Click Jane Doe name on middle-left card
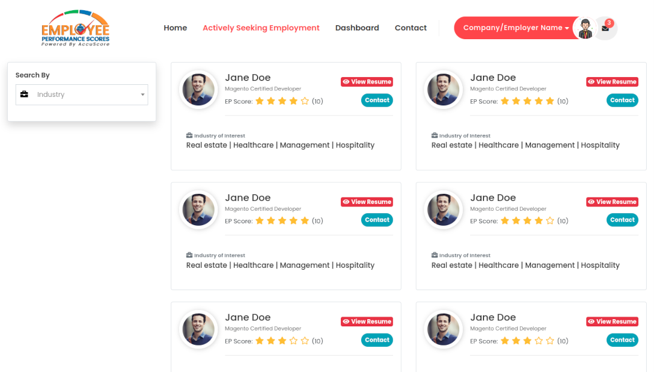 [248, 197]
